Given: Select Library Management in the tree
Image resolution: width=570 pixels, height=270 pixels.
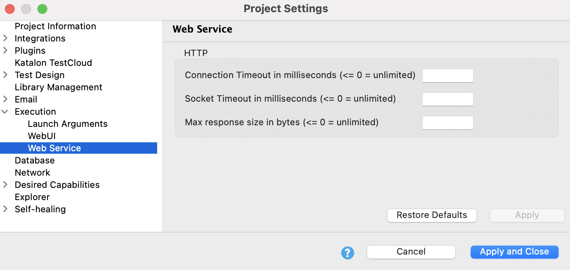Looking at the screenshot, I should pos(58,87).
